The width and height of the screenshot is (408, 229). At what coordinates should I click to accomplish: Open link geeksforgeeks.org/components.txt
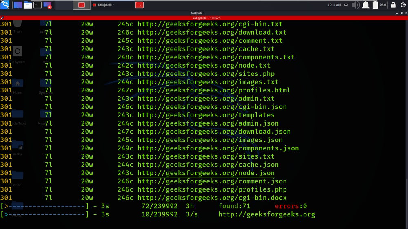(x=216, y=57)
